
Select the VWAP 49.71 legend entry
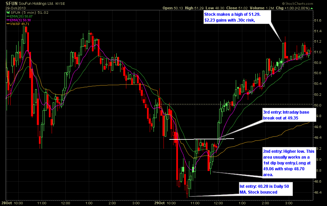(20, 24)
